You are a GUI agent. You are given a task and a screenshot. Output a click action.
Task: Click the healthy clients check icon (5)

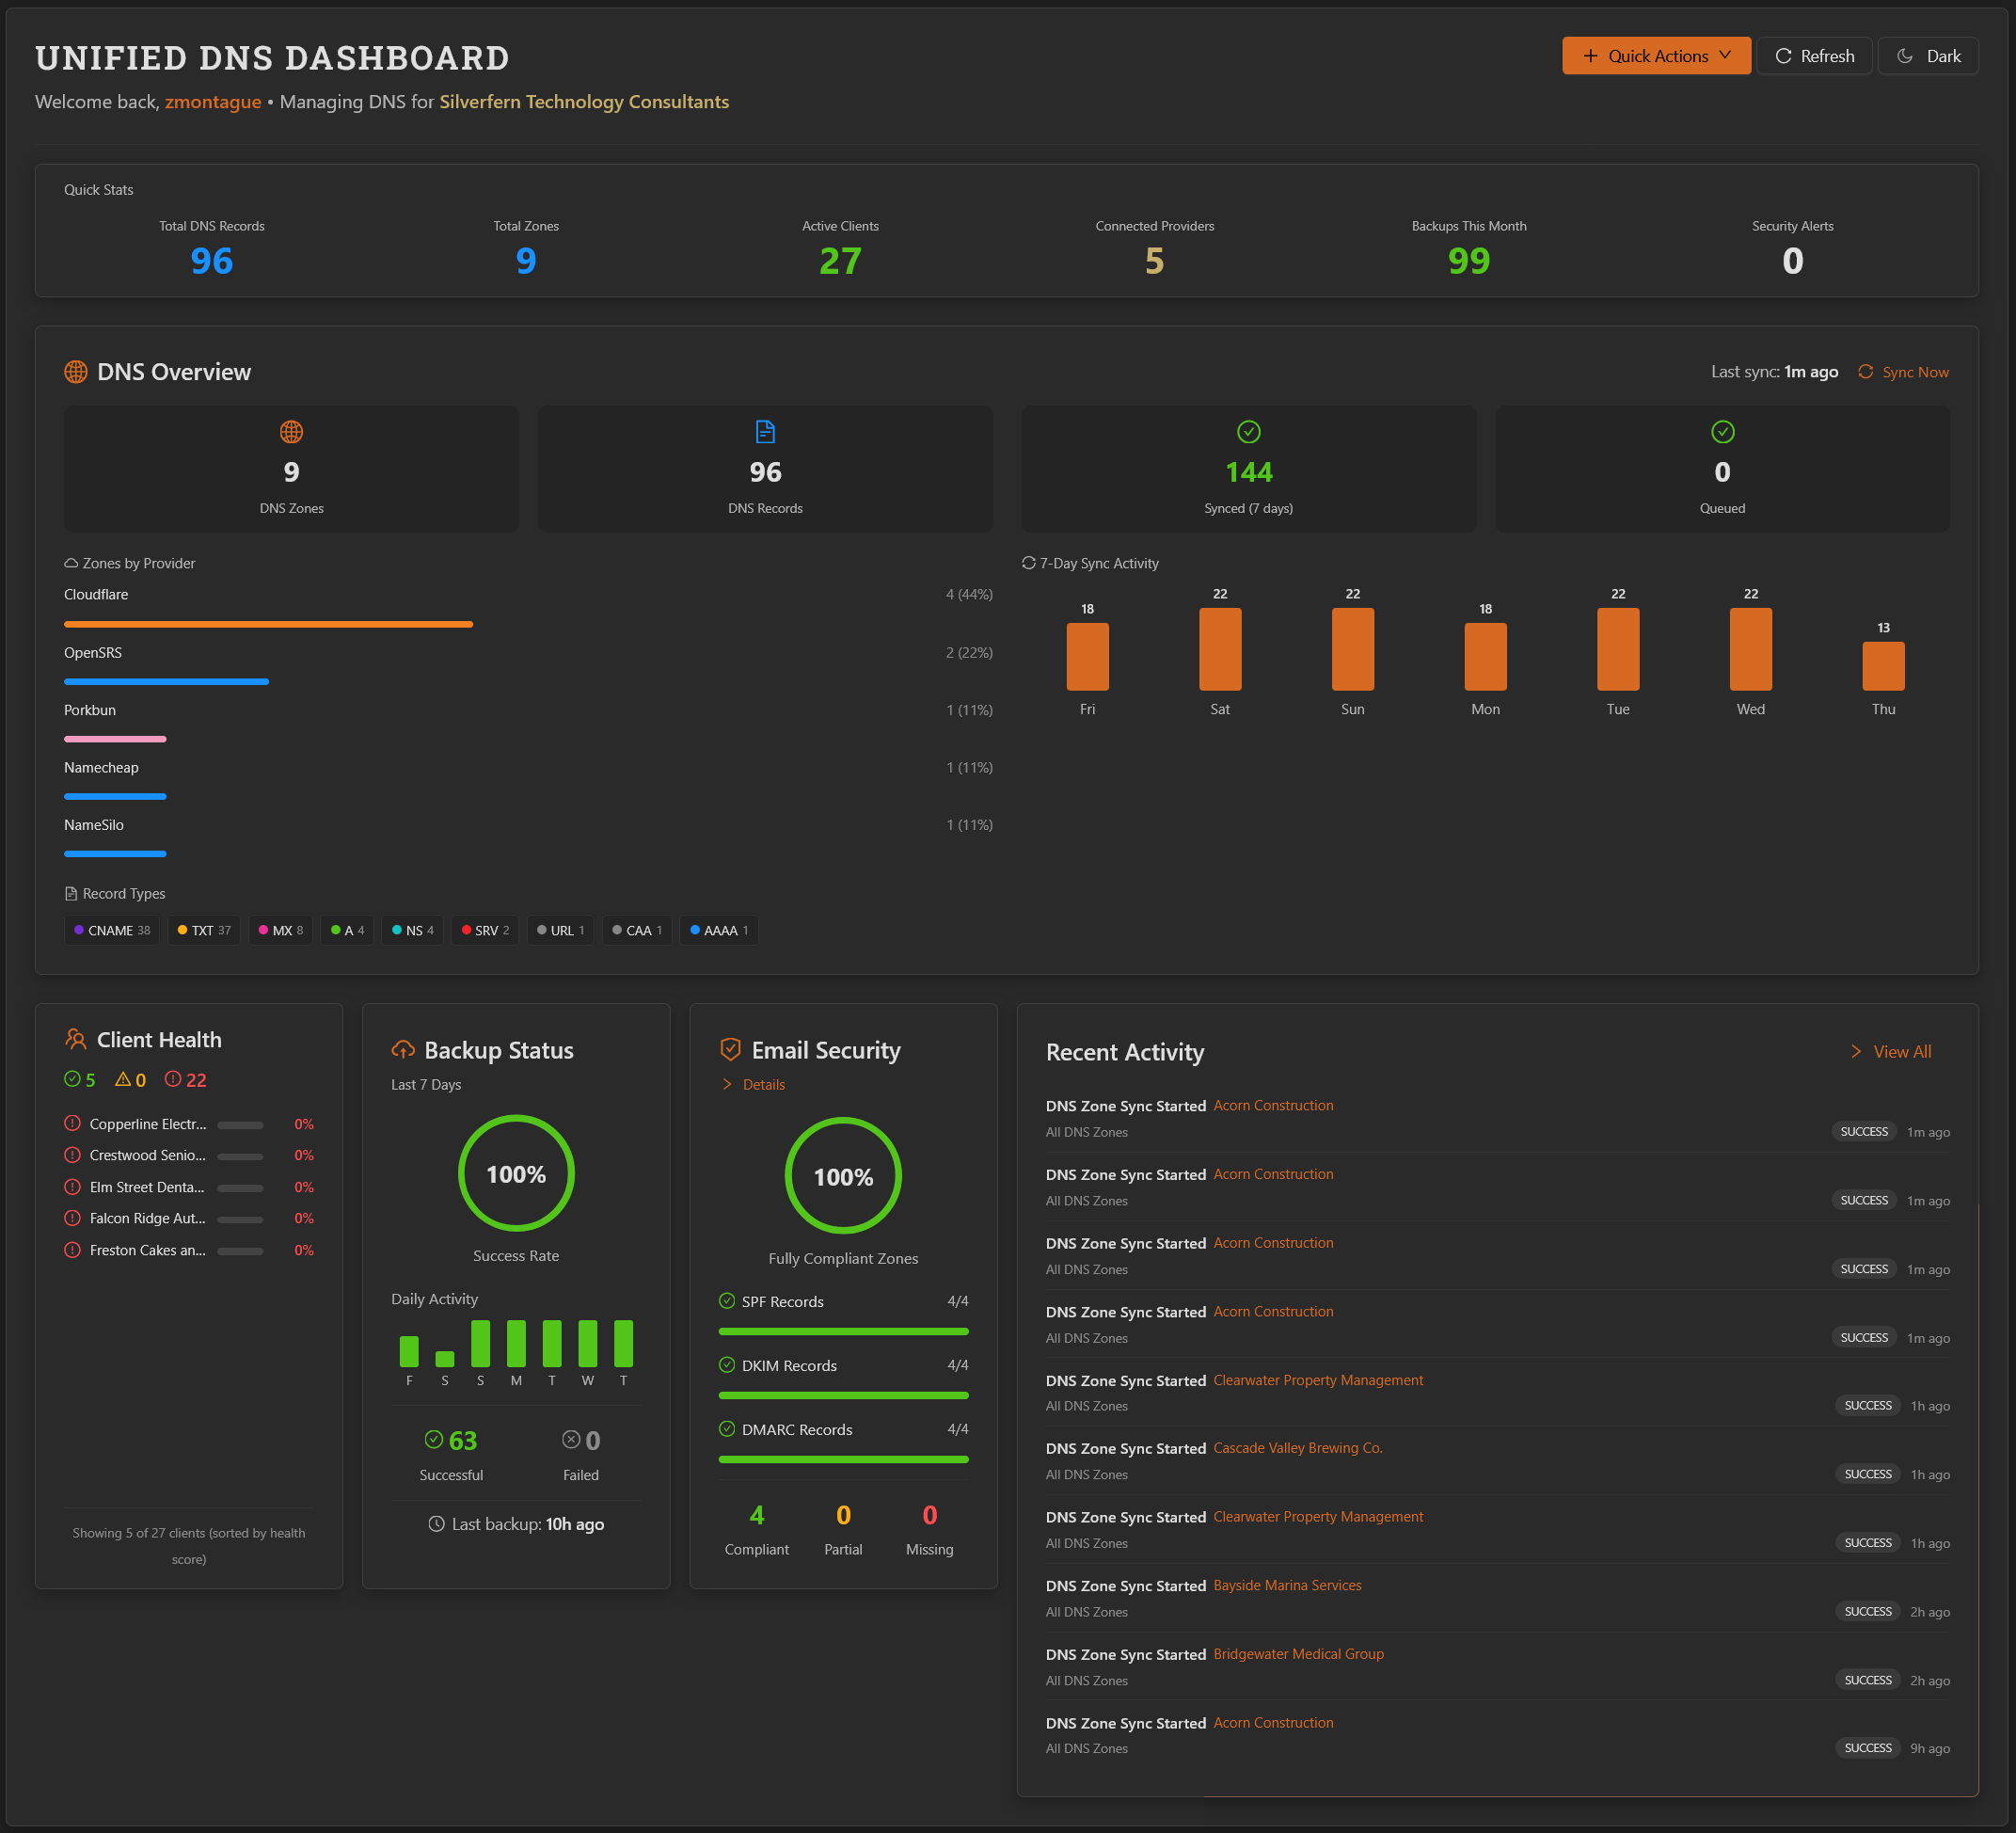tap(72, 1079)
